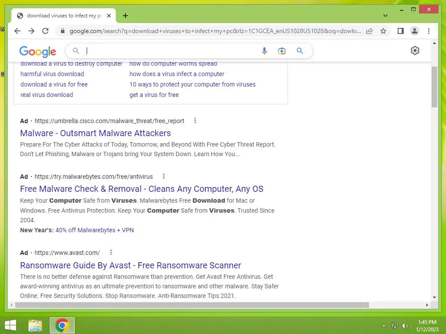Open 'Malware - Outsmart Malware Attackers' ad
446x334 pixels.
pos(95,133)
